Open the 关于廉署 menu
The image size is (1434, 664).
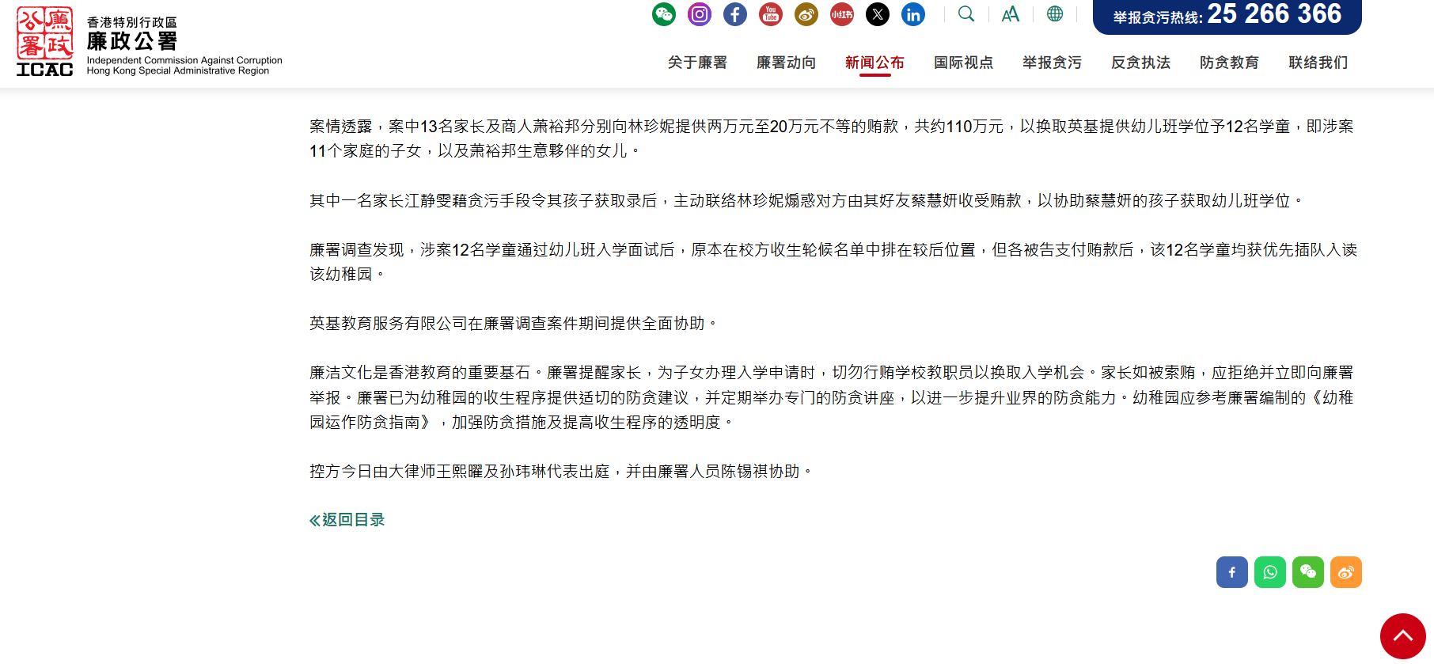(696, 63)
